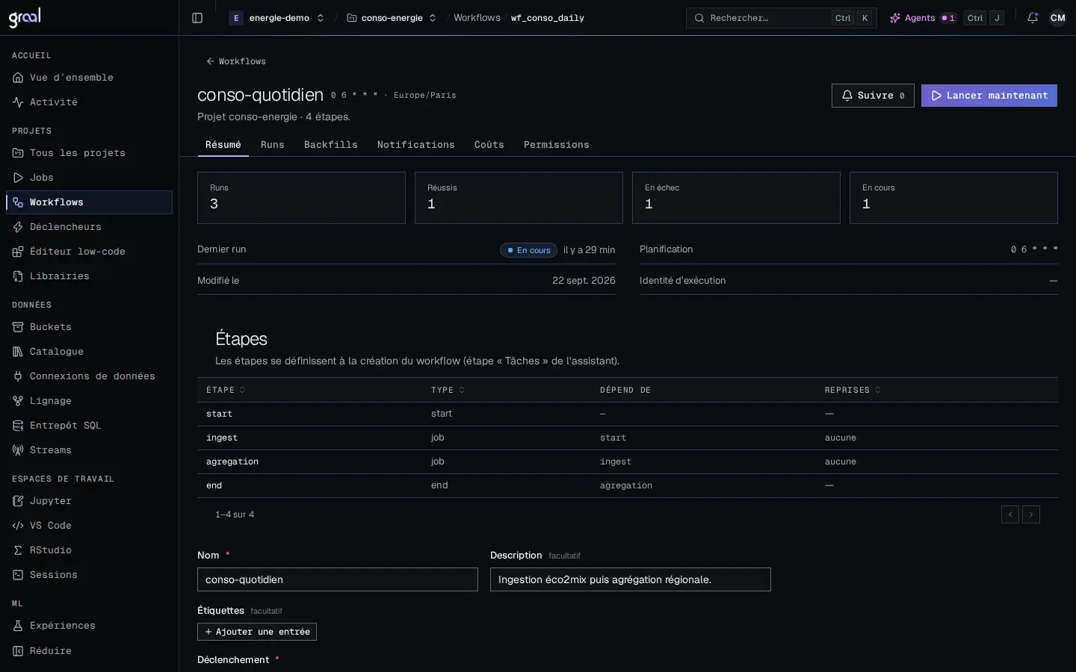The image size is (1076, 672).
Task: Sort table by REPRISES column
Action: click(853, 390)
